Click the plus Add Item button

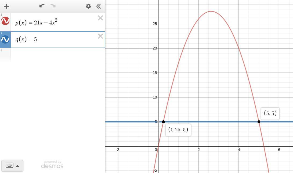[x=6, y=6]
